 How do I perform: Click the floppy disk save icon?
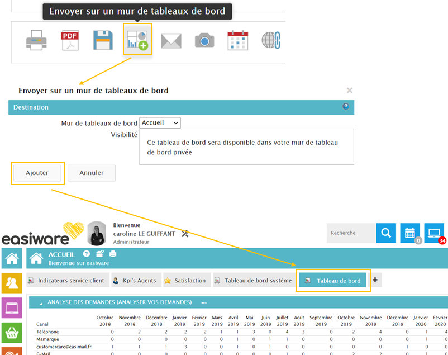[103, 40]
